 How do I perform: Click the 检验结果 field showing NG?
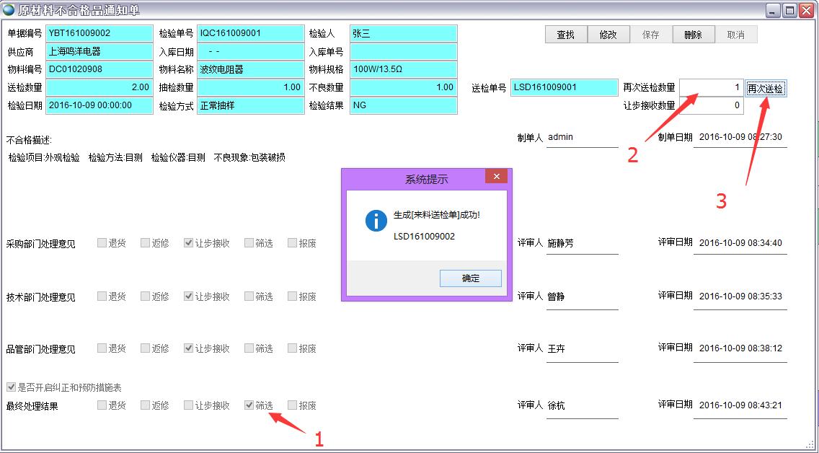tap(403, 105)
